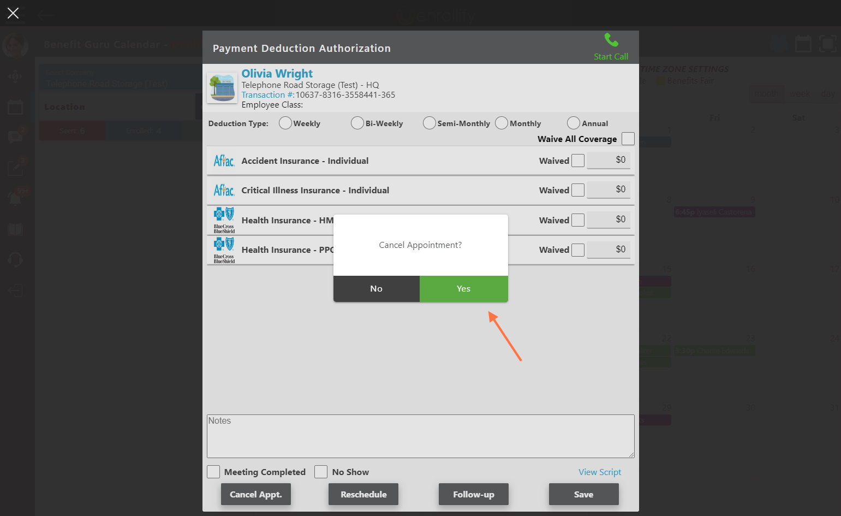The height and width of the screenshot is (516, 841).
Task: Check Waived for Health Insurance PPO
Action: 578,250
